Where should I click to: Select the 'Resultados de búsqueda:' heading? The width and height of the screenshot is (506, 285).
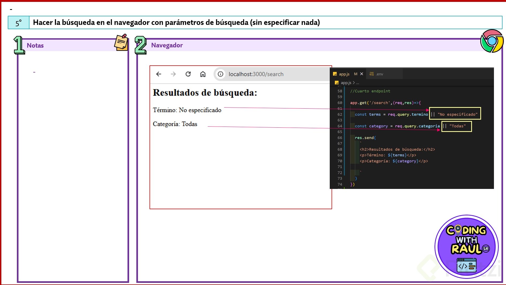tap(205, 93)
